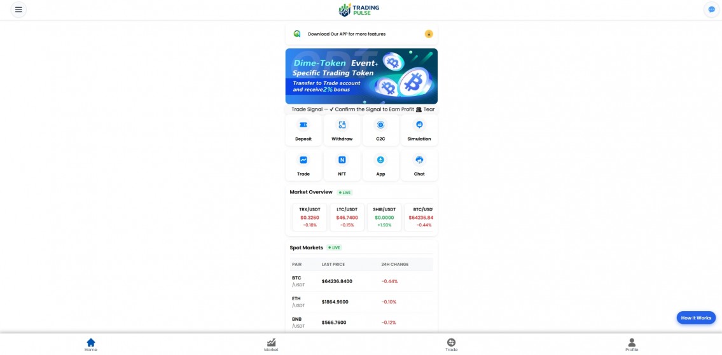Image resolution: width=722 pixels, height=355 pixels.
Task: Click the $64236.8400 last price
Action: (337, 281)
